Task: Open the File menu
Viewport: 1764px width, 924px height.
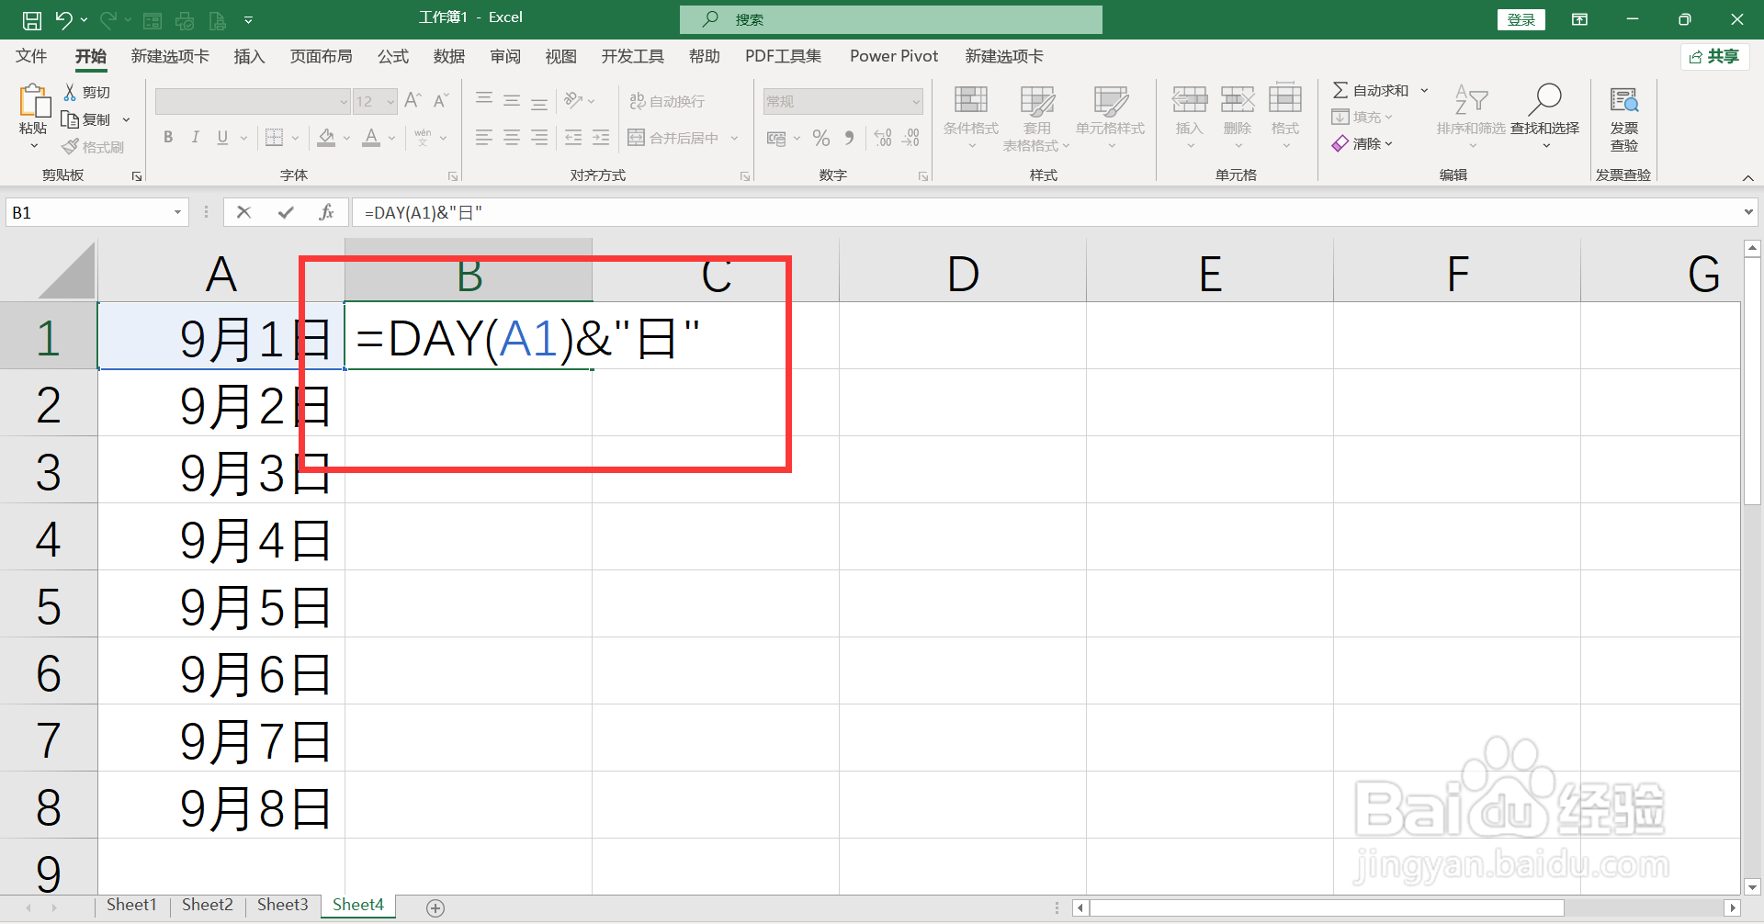Action: [x=31, y=56]
